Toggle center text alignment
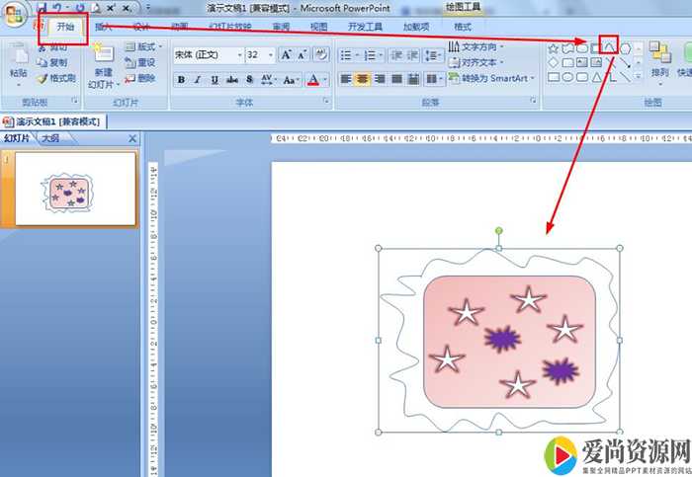This screenshot has width=692, height=477. point(363,79)
